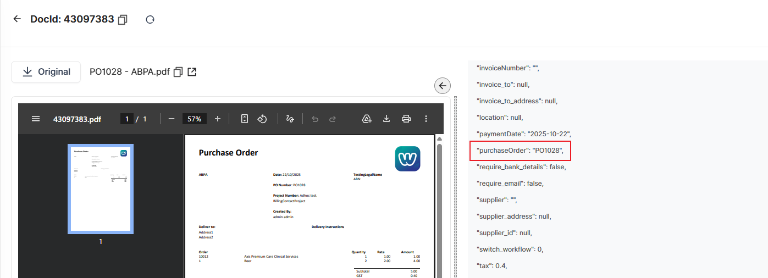This screenshot has height=278, width=768.
Task: Click the supplier_id null line
Action: tap(504, 232)
